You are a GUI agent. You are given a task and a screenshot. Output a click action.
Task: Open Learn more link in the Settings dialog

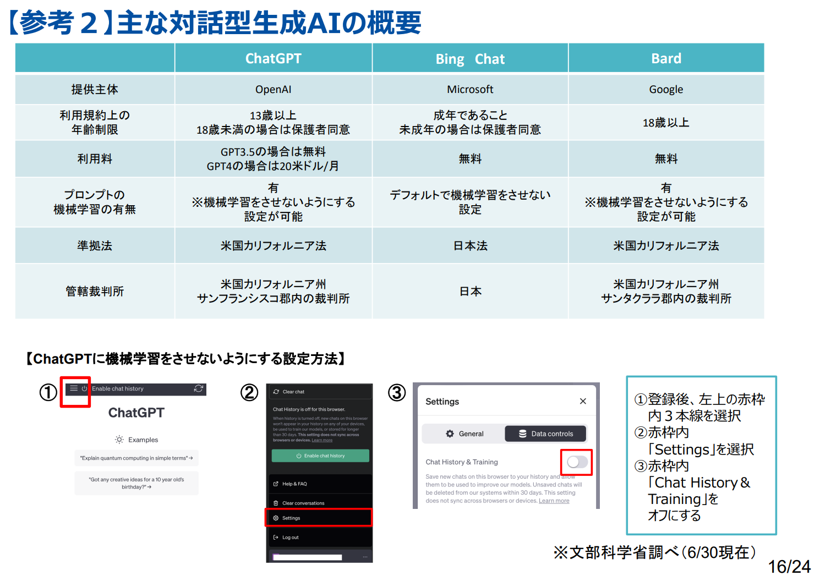pyautogui.click(x=554, y=501)
